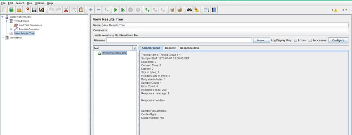Open Help with question mark icon
Screen dimensions: 352x135
pos(214,10)
